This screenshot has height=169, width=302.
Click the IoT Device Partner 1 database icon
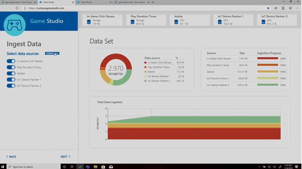pos(220,22)
